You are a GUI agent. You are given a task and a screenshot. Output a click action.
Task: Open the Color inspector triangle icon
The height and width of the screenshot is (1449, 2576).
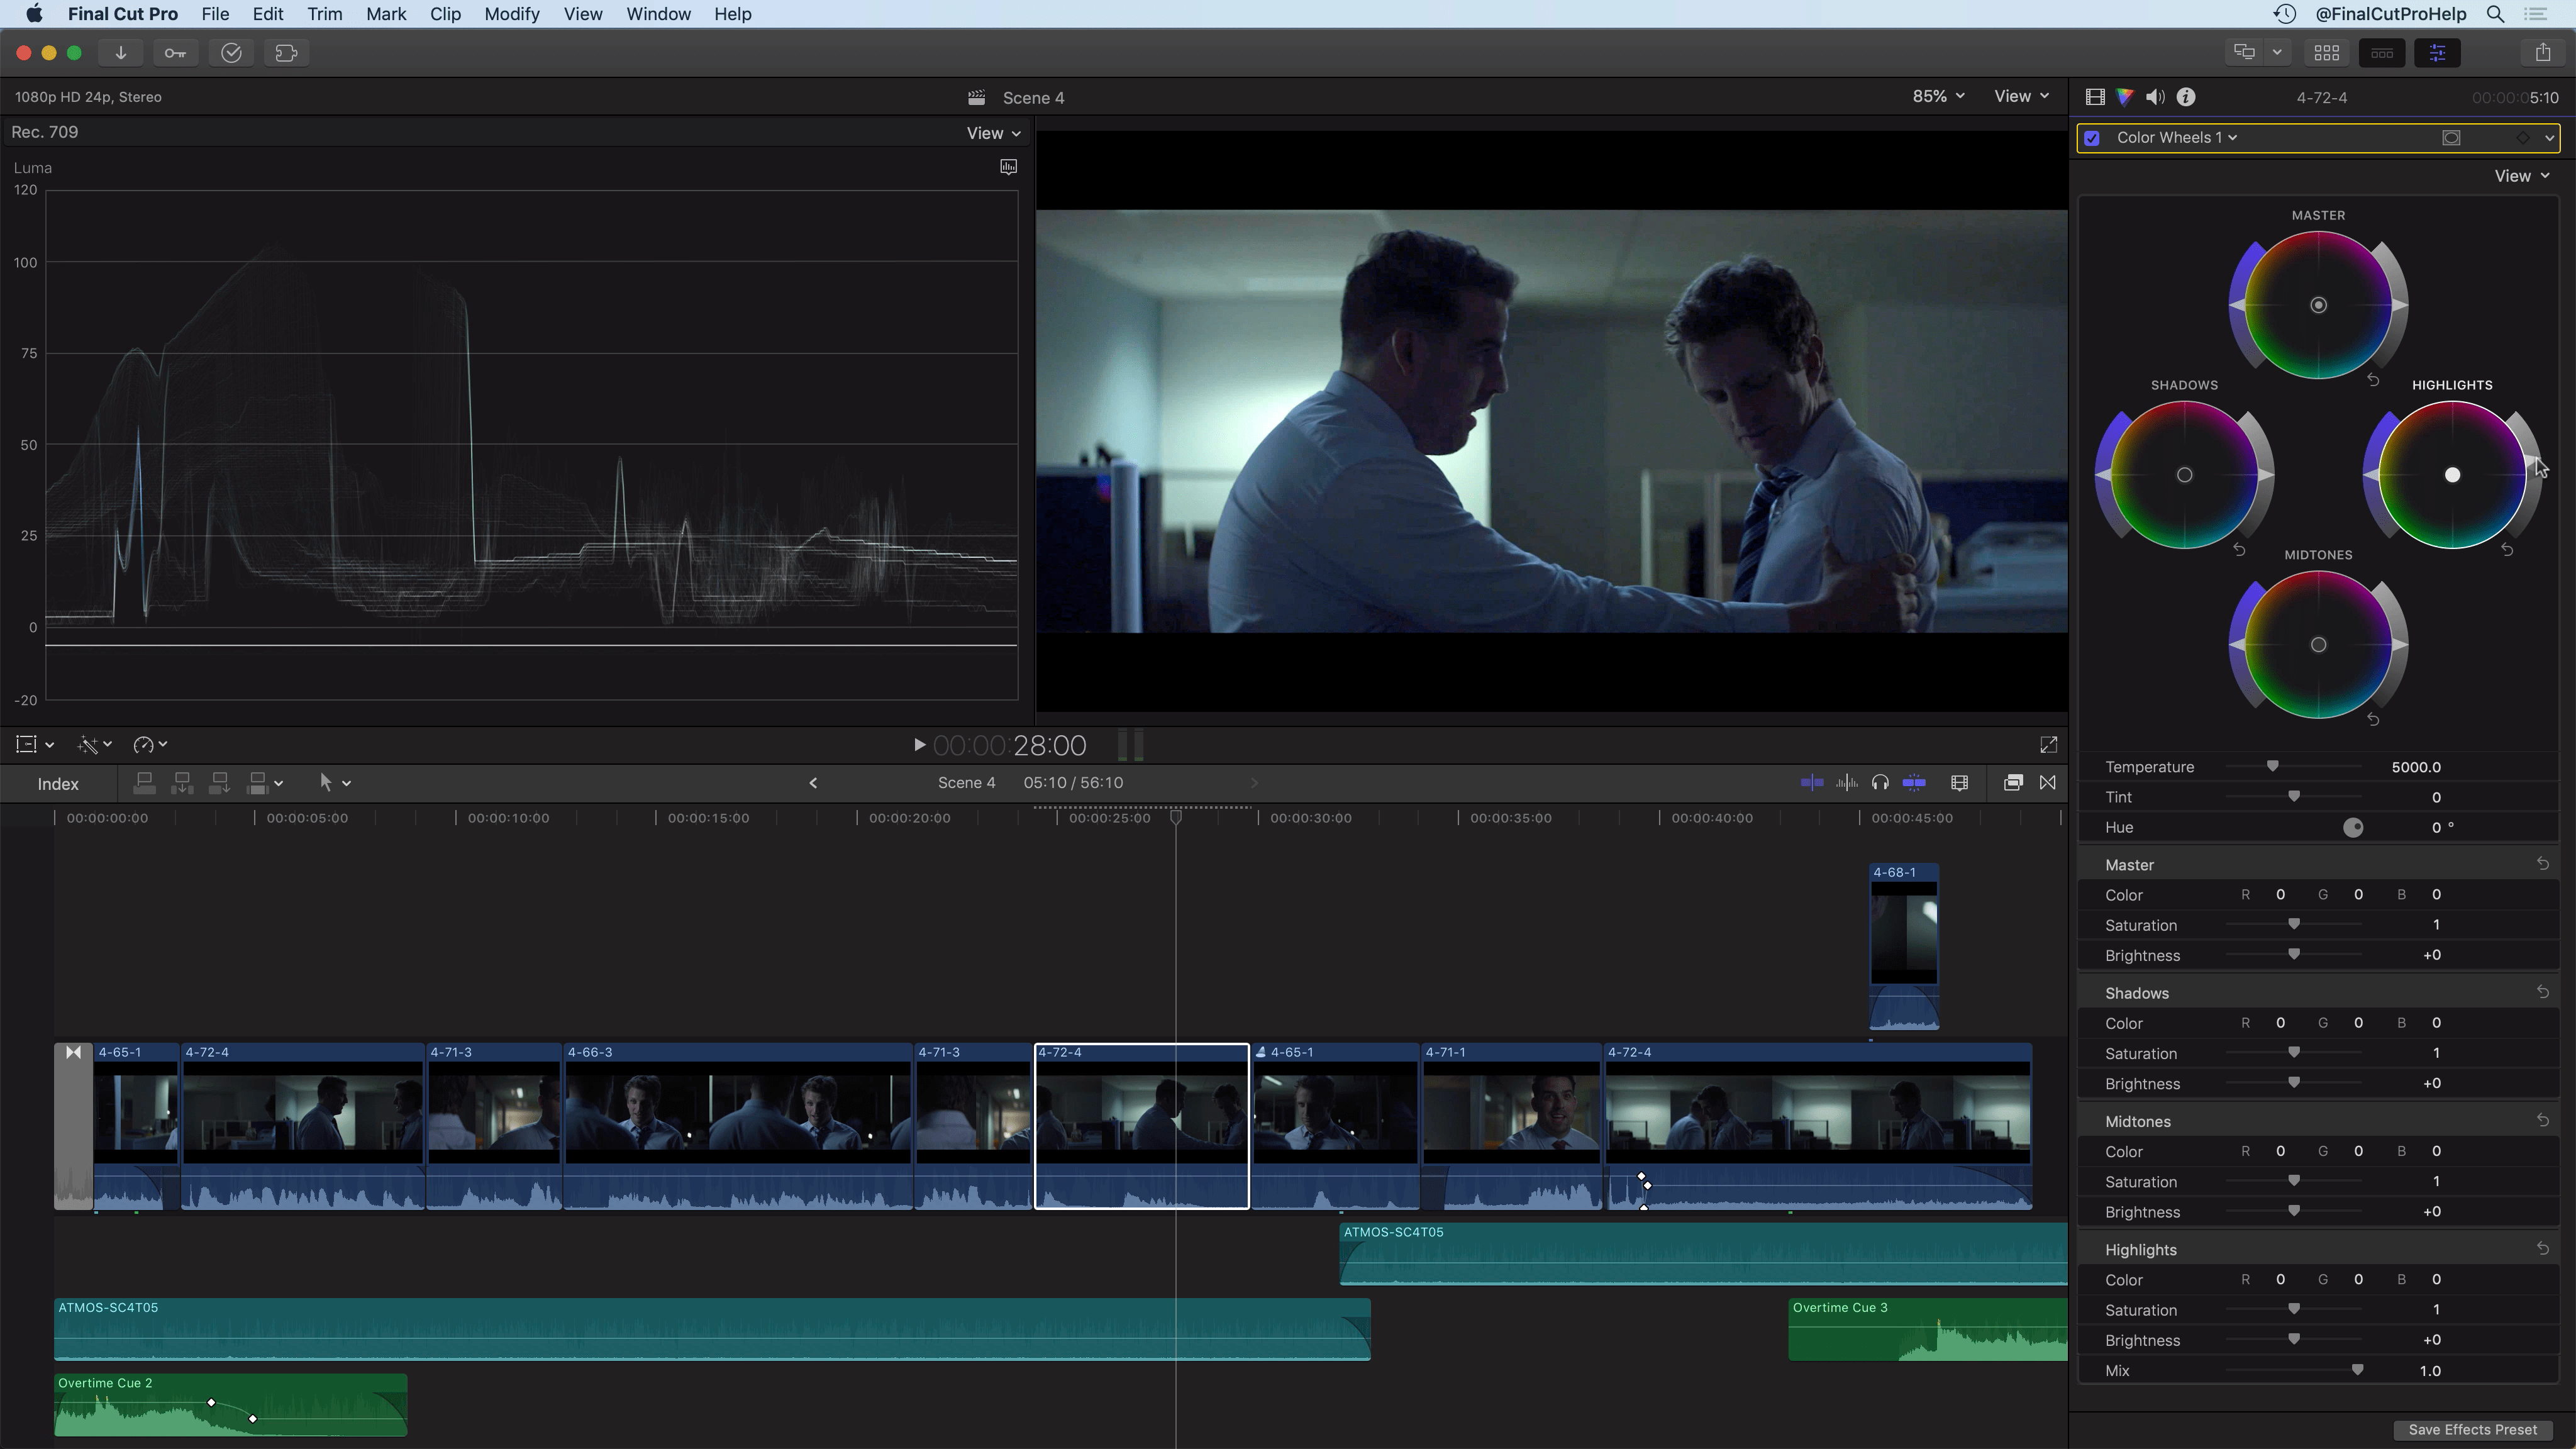(2124, 97)
